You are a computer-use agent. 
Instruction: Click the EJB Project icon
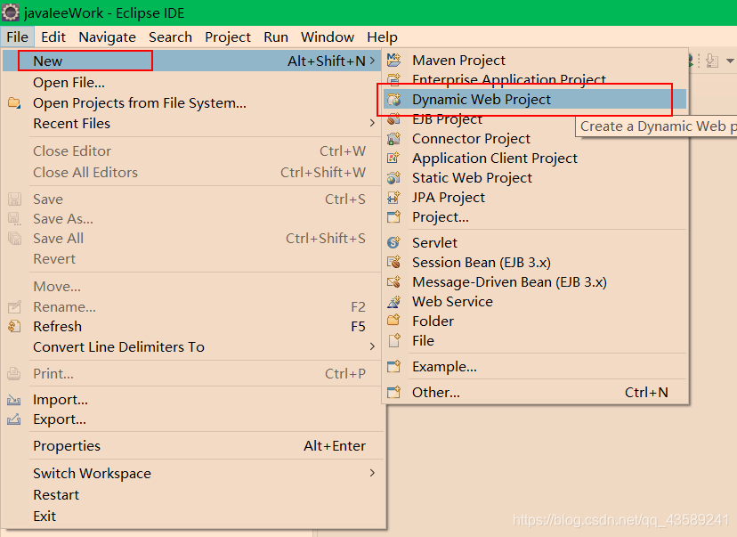click(x=394, y=119)
